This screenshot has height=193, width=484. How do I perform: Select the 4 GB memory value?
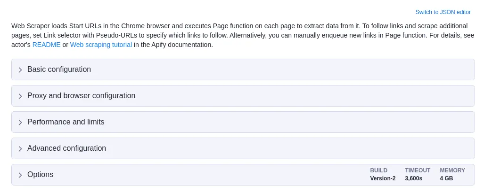tap(446, 178)
